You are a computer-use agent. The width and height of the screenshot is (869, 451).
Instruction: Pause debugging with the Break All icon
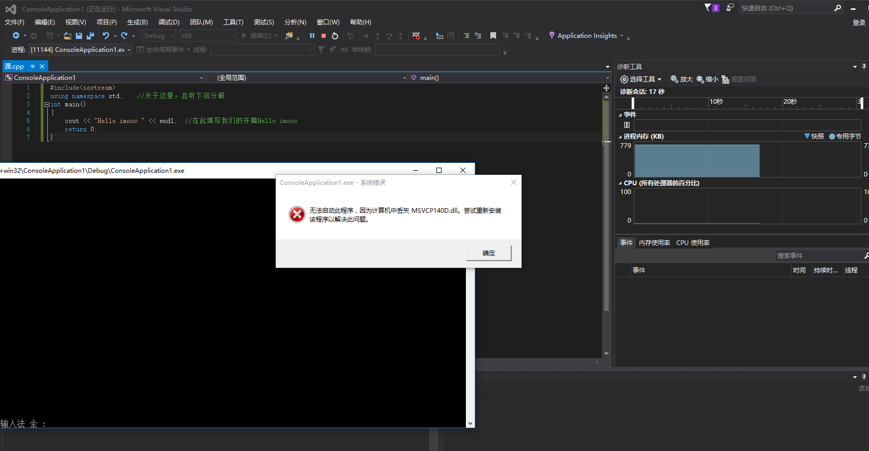(312, 36)
